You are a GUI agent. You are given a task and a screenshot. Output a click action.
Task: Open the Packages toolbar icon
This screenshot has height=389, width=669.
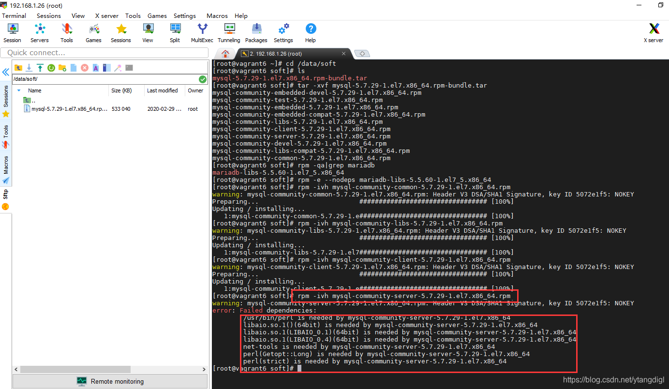tap(256, 33)
